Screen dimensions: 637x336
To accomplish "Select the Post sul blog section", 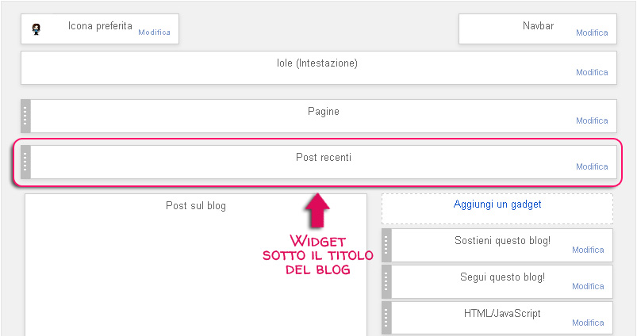I will 196,265.
